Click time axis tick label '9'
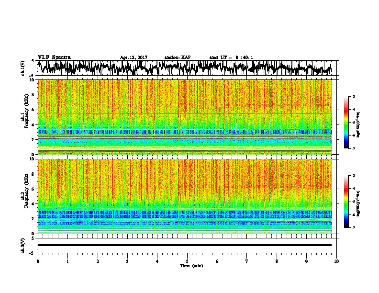Viewport: 379px width, 293px height. pos(306,261)
